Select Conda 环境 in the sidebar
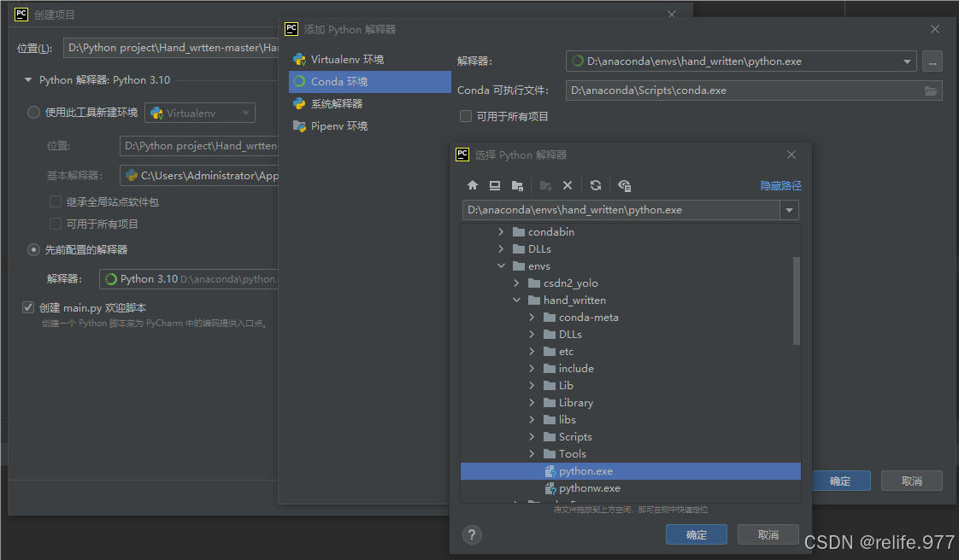The width and height of the screenshot is (959, 560). (369, 82)
